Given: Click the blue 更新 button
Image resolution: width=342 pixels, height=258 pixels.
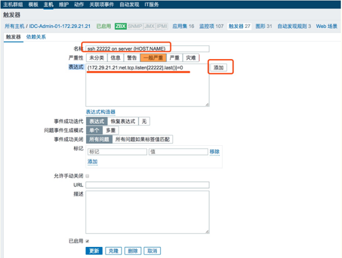Looking at the screenshot, I should pos(94,251).
